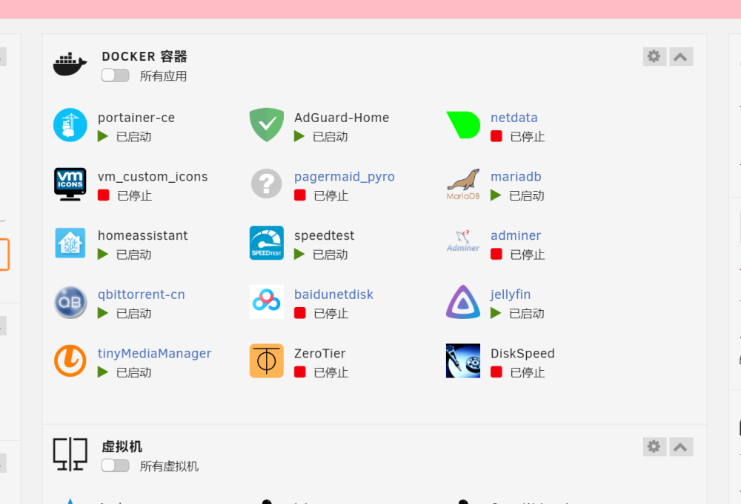Click the netdata green icon
The width and height of the screenshot is (741, 504).
pyautogui.click(x=463, y=125)
